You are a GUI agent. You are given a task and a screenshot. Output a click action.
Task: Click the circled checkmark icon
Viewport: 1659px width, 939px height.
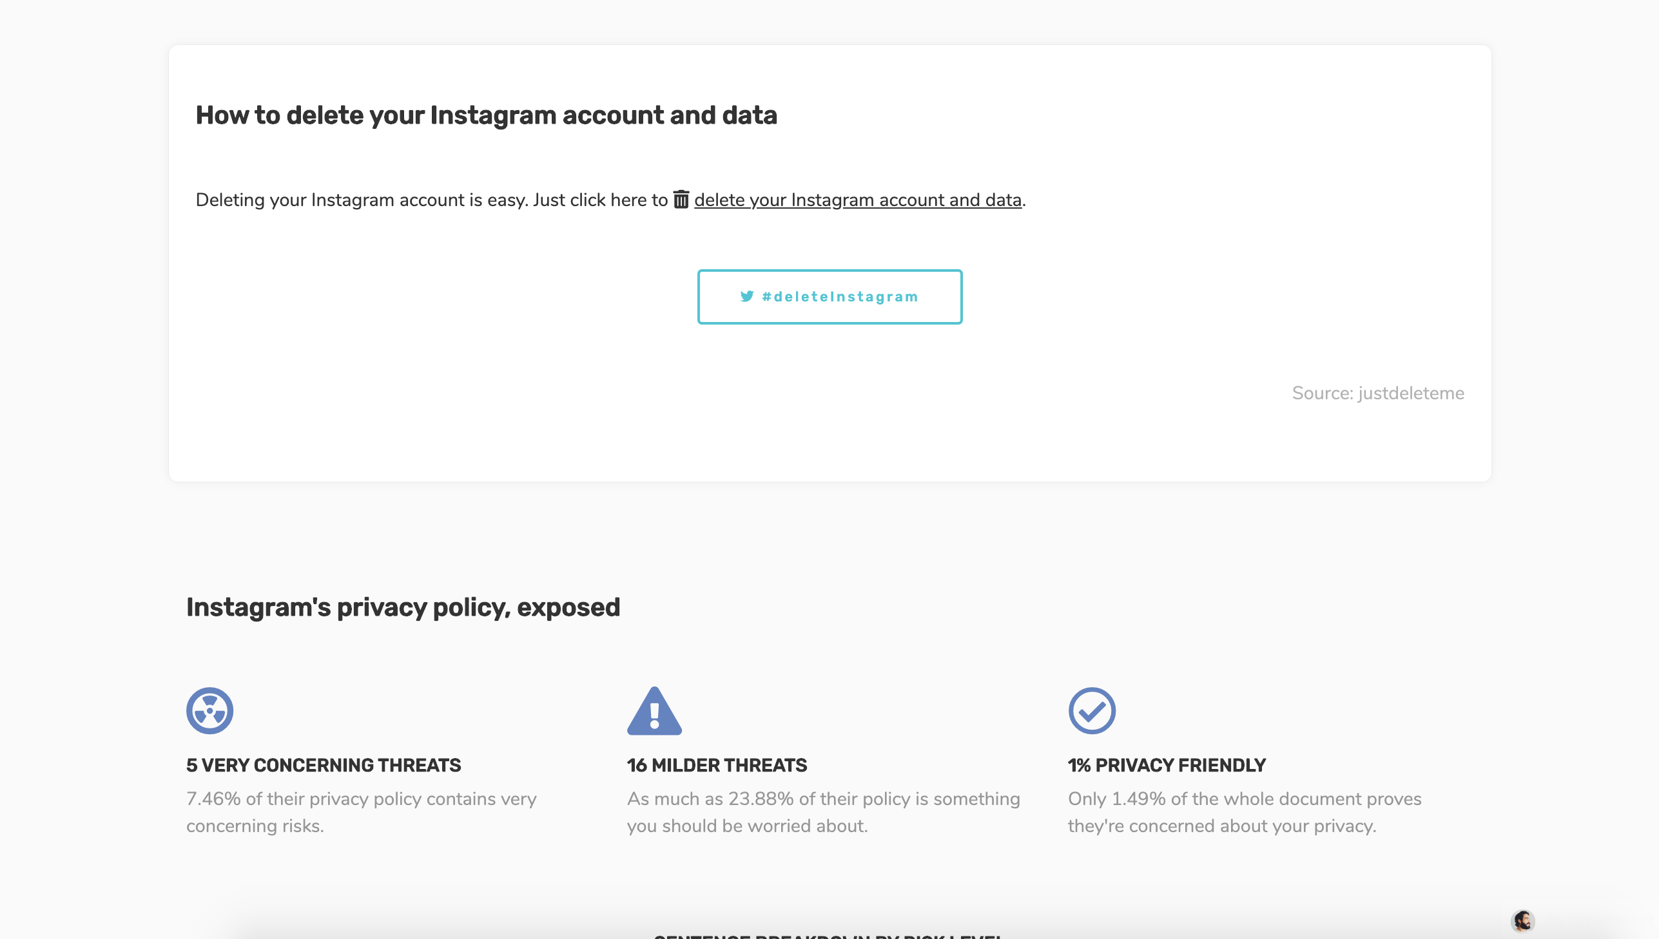1091,711
